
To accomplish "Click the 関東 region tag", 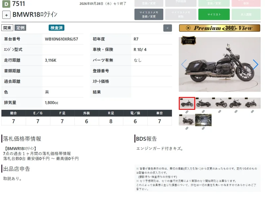I will click(7, 28).
